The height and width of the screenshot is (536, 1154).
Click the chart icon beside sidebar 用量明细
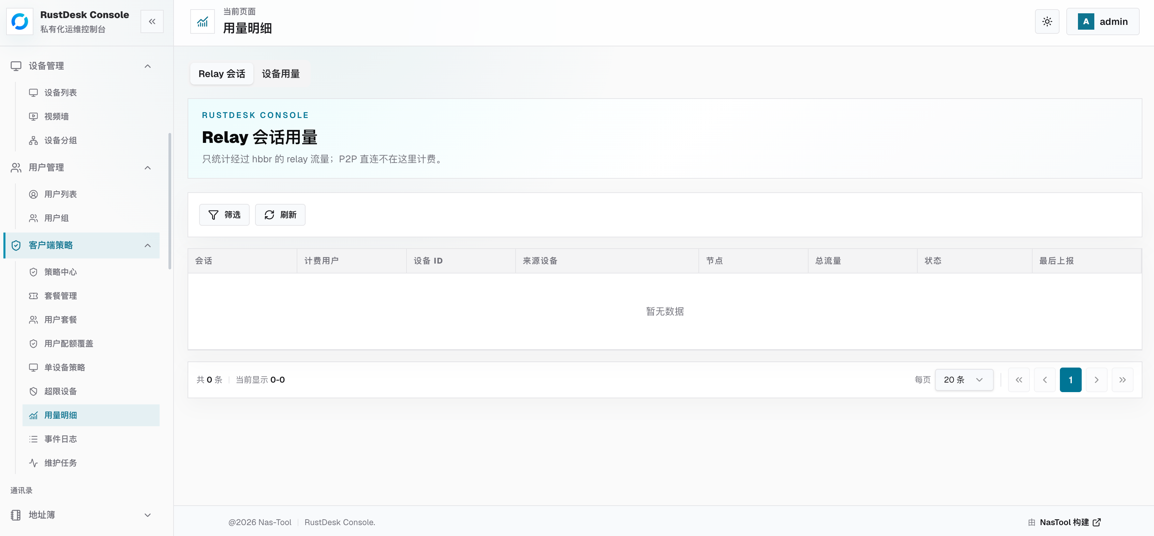pos(34,416)
